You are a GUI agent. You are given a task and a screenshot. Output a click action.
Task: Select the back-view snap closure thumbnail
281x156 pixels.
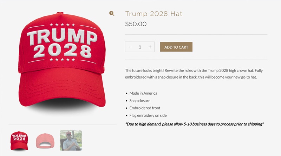(45, 141)
